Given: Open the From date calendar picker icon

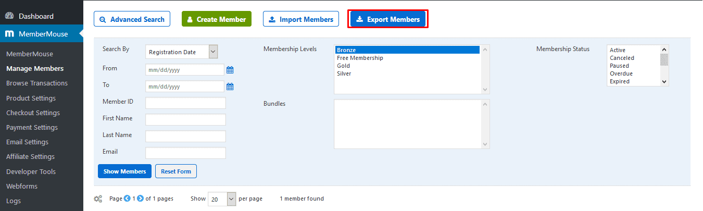Looking at the screenshot, I should (x=230, y=70).
